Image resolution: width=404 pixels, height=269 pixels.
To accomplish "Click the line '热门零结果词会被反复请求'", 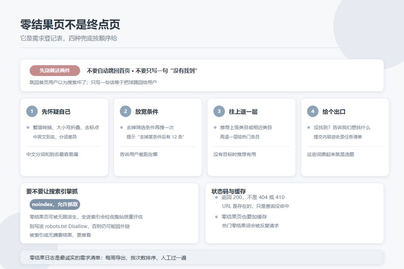I will click(250, 226).
